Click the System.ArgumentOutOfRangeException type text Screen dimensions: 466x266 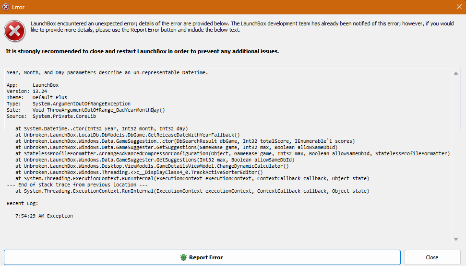[81, 104]
